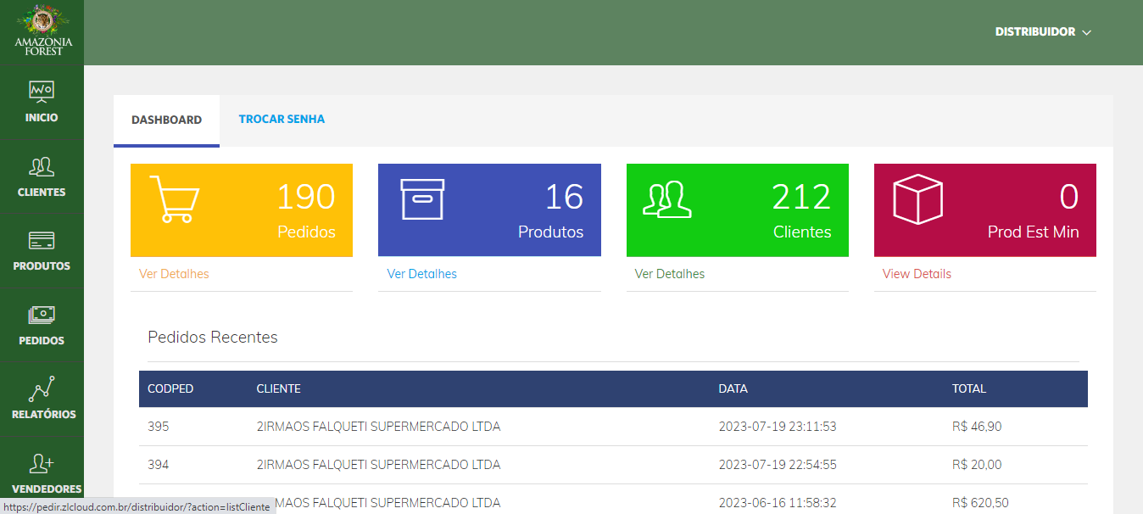This screenshot has width=1143, height=514.
Task: Open Ver Detalhes for the Produtos card
Action: point(421,273)
